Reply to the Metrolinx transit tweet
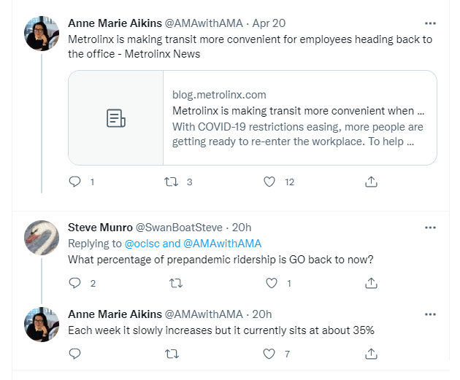 click(74, 182)
